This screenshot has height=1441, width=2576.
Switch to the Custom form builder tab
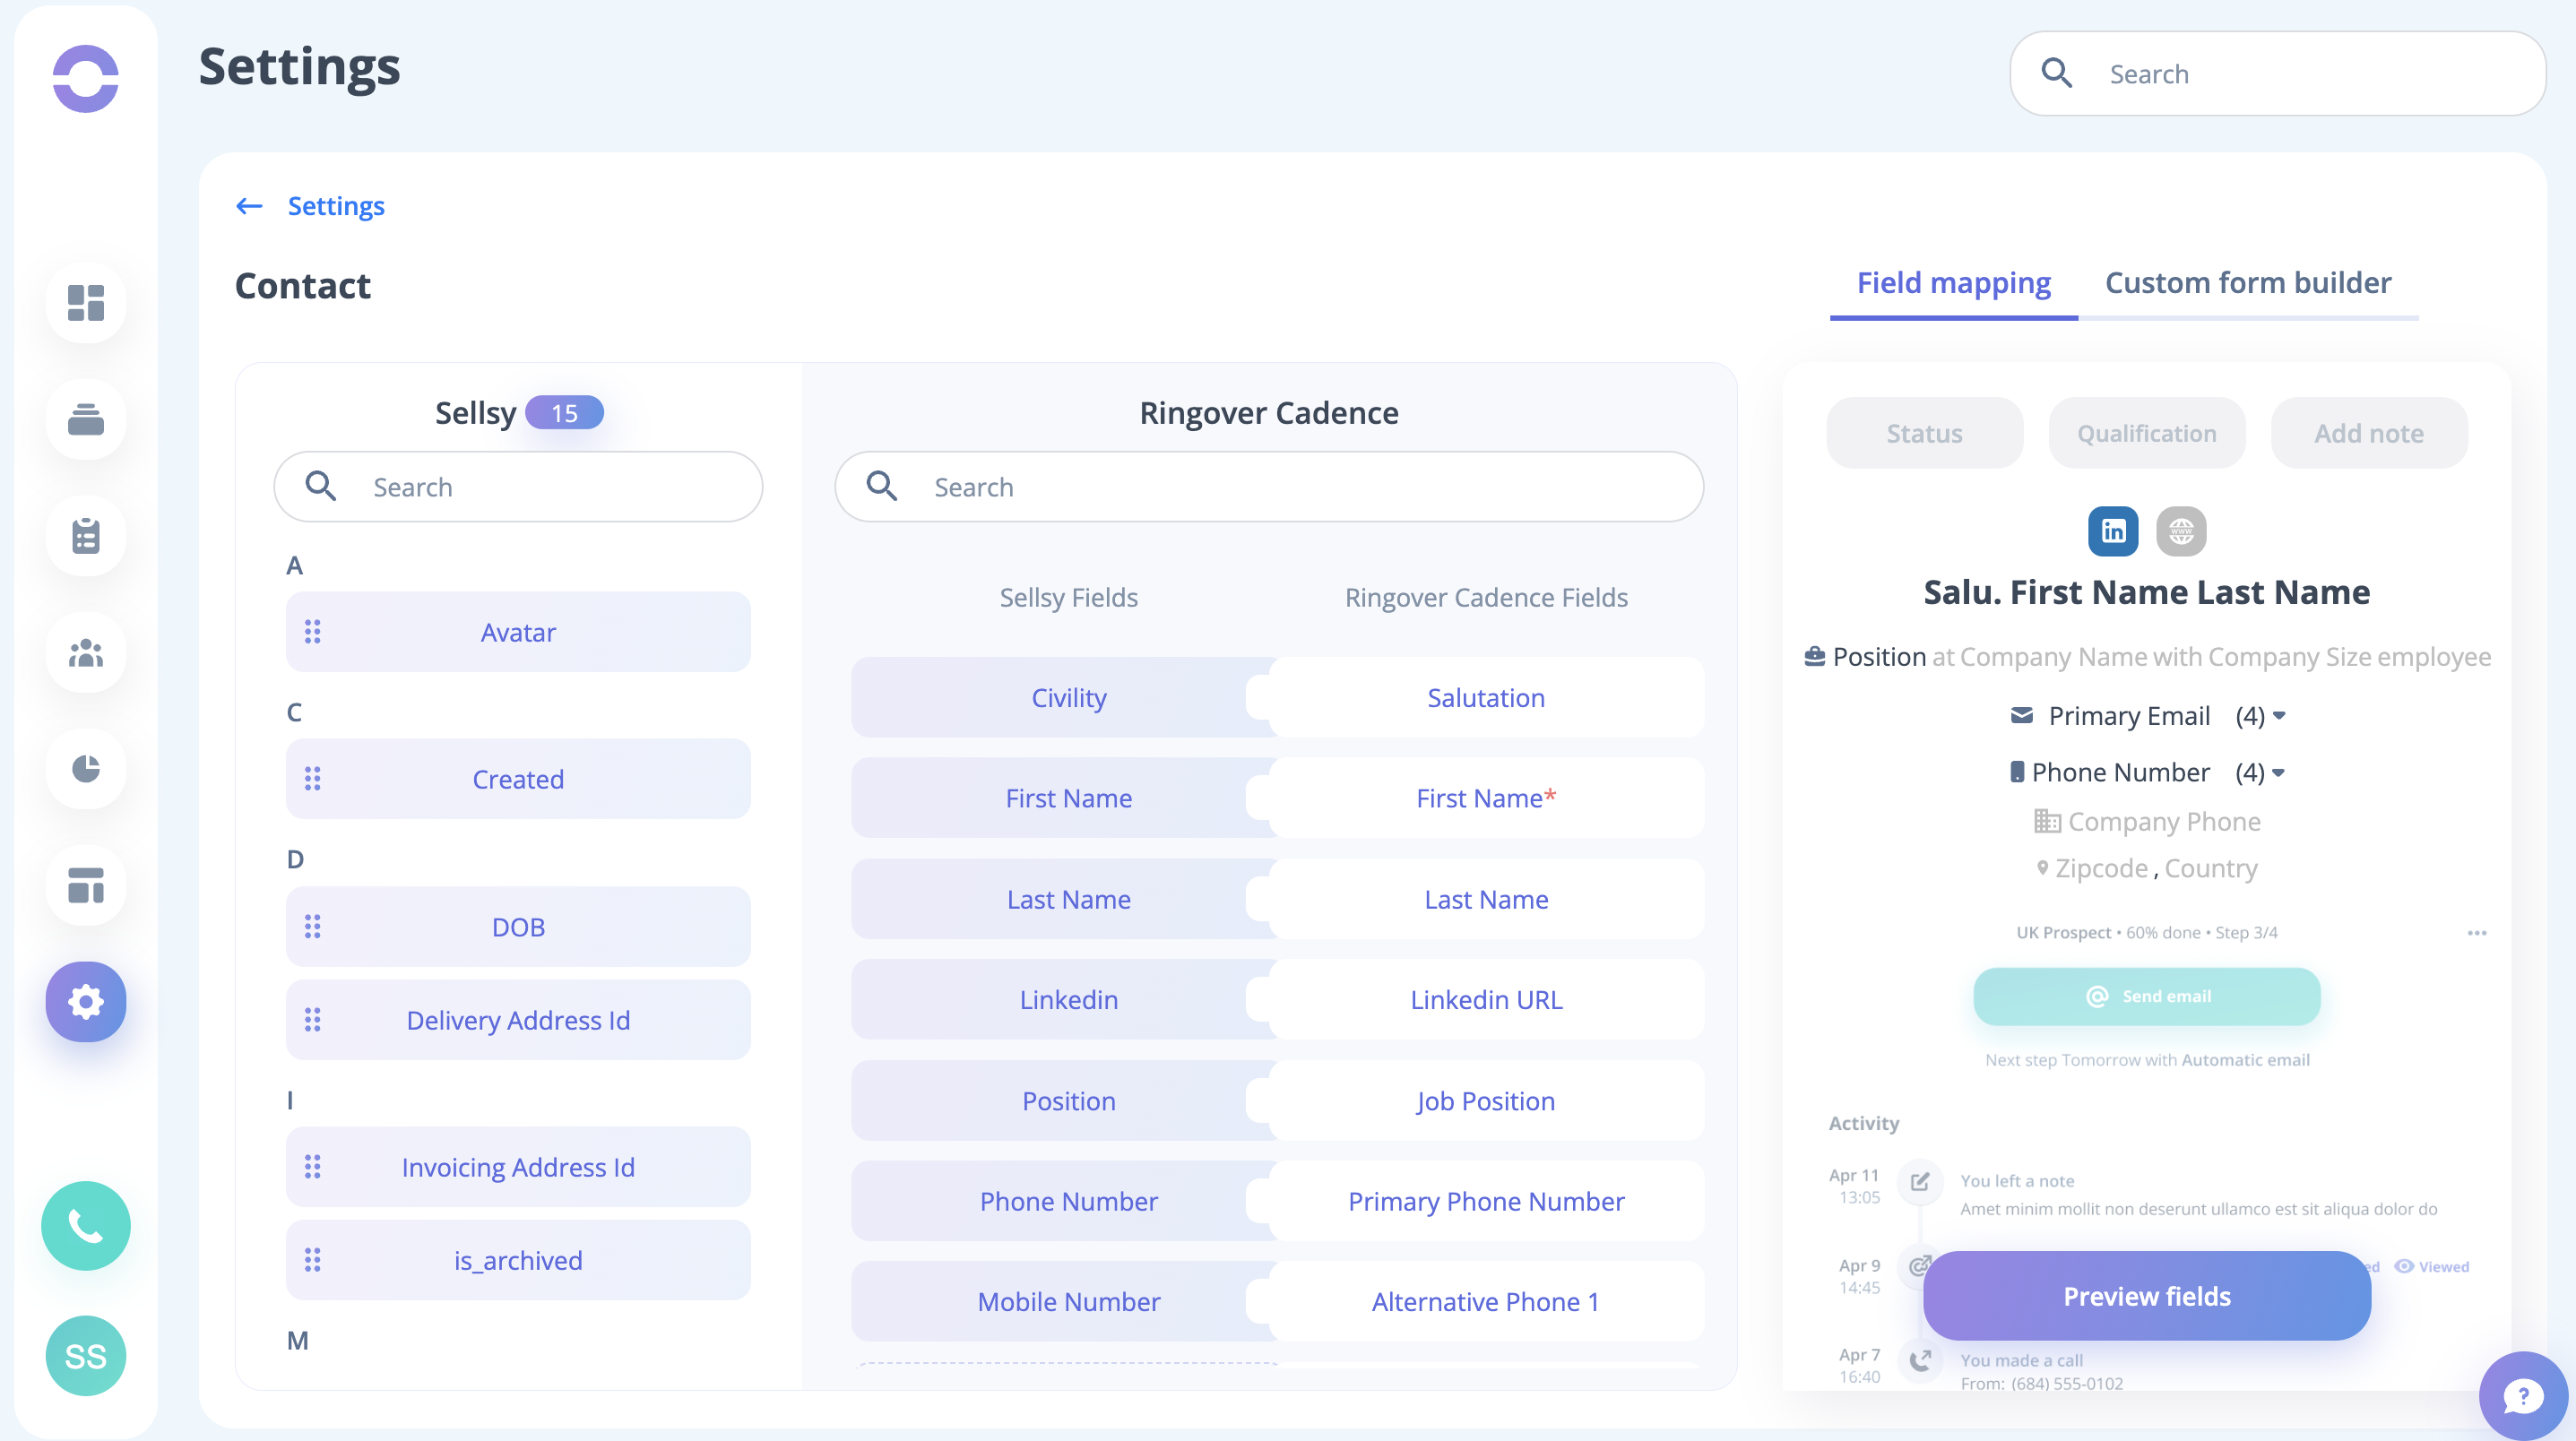coord(2248,283)
